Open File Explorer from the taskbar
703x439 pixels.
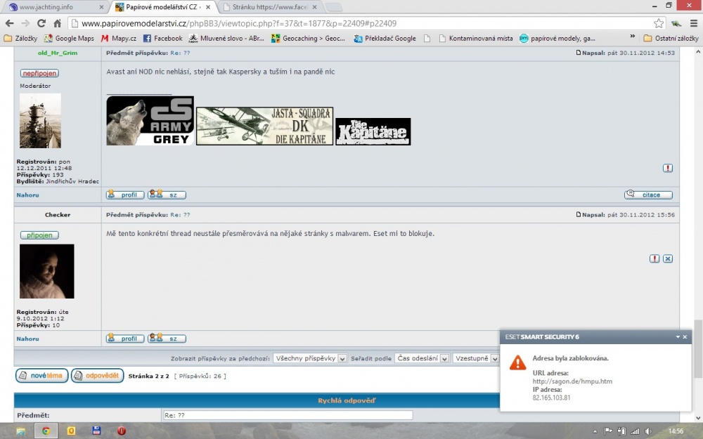pyautogui.click(x=20, y=431)
